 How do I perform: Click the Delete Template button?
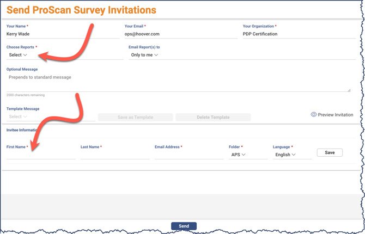(x=213, y=117)
